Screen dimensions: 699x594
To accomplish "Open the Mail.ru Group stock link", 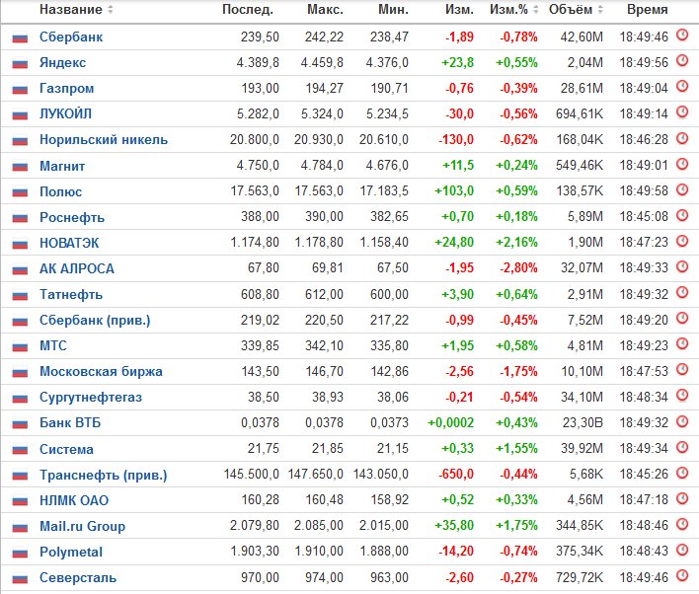I will pyautogui.click(x=82, y=526).
